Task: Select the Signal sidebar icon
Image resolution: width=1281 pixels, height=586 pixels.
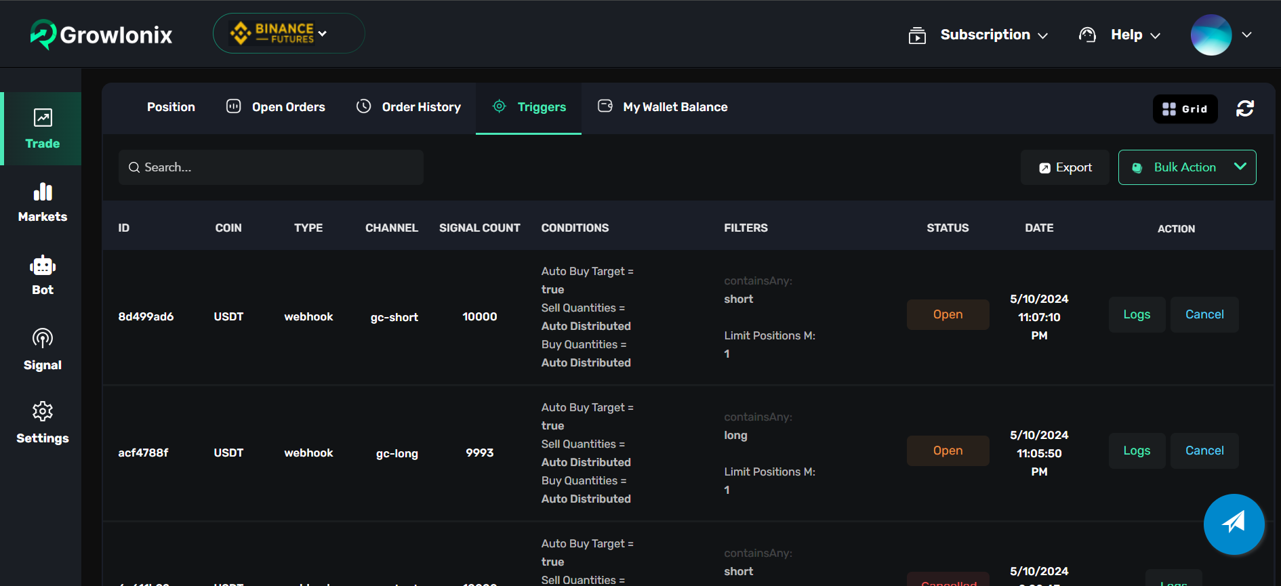Action: pos(42,349)
